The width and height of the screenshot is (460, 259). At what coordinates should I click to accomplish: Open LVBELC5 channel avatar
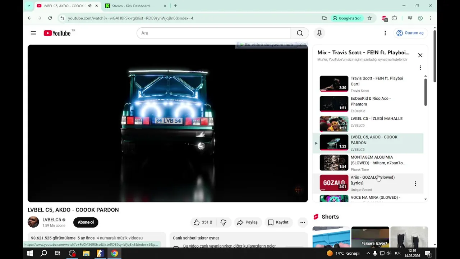tap(33, 222)
